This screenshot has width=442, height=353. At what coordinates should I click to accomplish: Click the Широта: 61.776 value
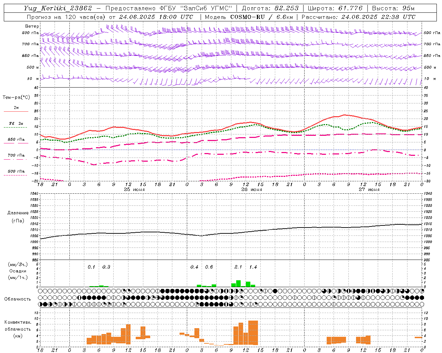335,8
